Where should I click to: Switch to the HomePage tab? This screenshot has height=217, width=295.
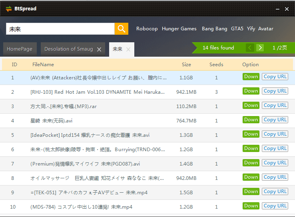click(x=20, y=49)
